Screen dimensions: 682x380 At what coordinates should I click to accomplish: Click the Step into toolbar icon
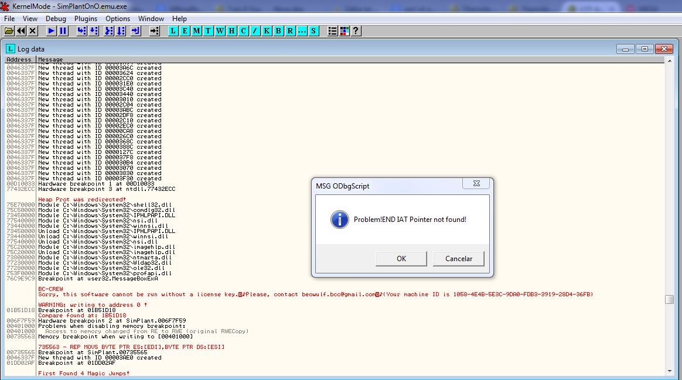coord(81,31)
